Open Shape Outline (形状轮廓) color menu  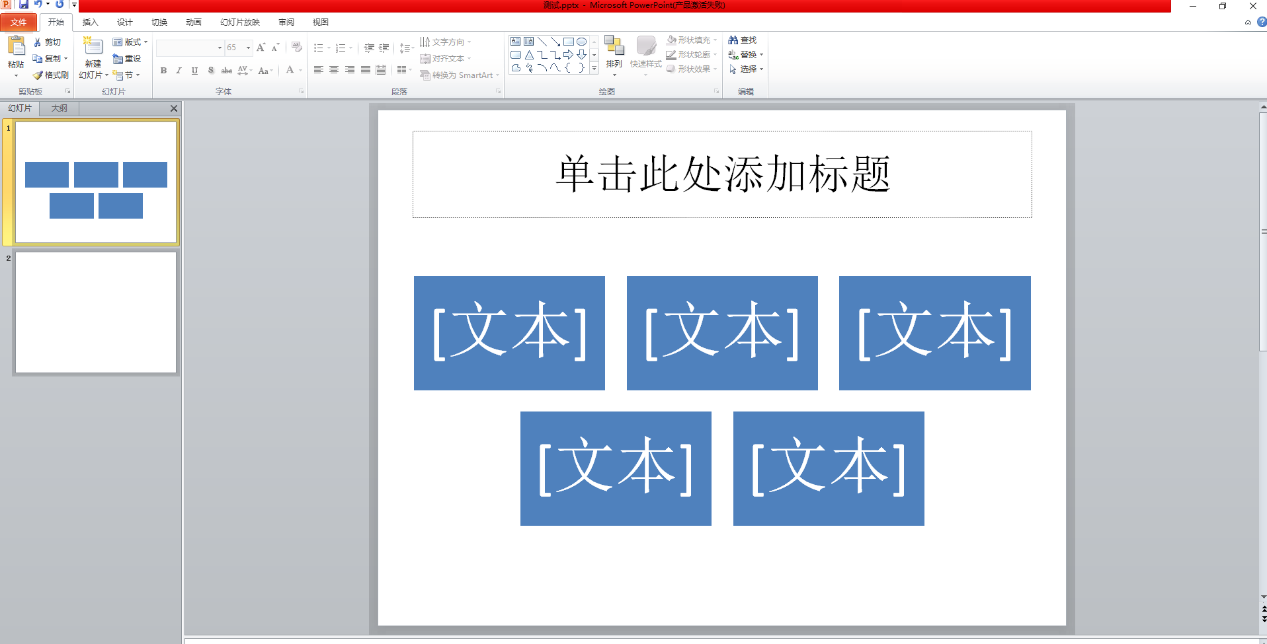tap(692, 55)
